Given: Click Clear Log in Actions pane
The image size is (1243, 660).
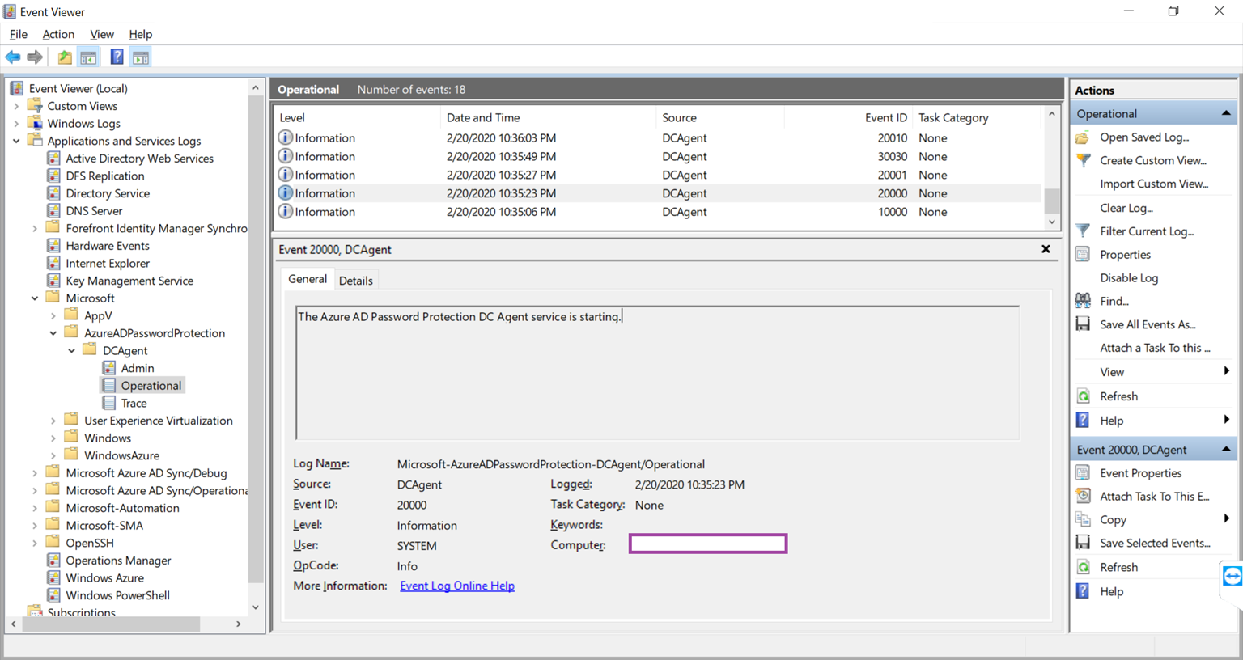Looking at the screenshot, I should (x=1126, y=208).
